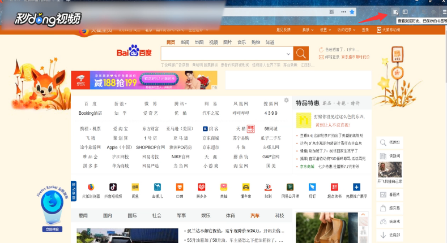
Task: Click the 看图片 sidebar button
Action: point(390,195)
